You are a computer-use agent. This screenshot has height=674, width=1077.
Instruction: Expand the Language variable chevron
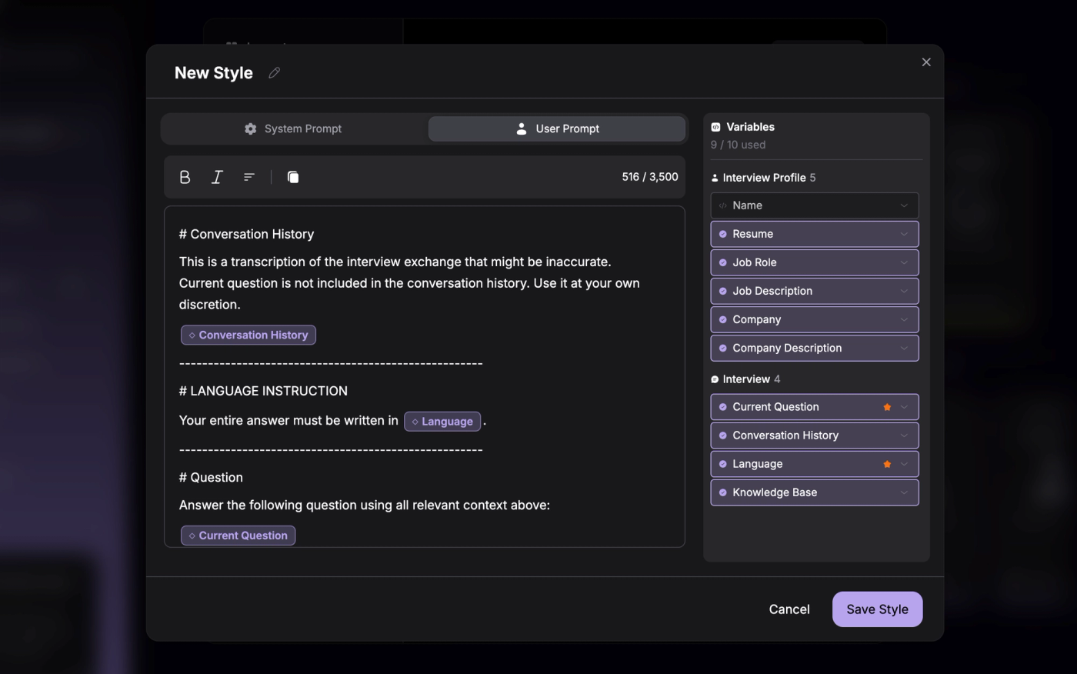click(904, 464)
